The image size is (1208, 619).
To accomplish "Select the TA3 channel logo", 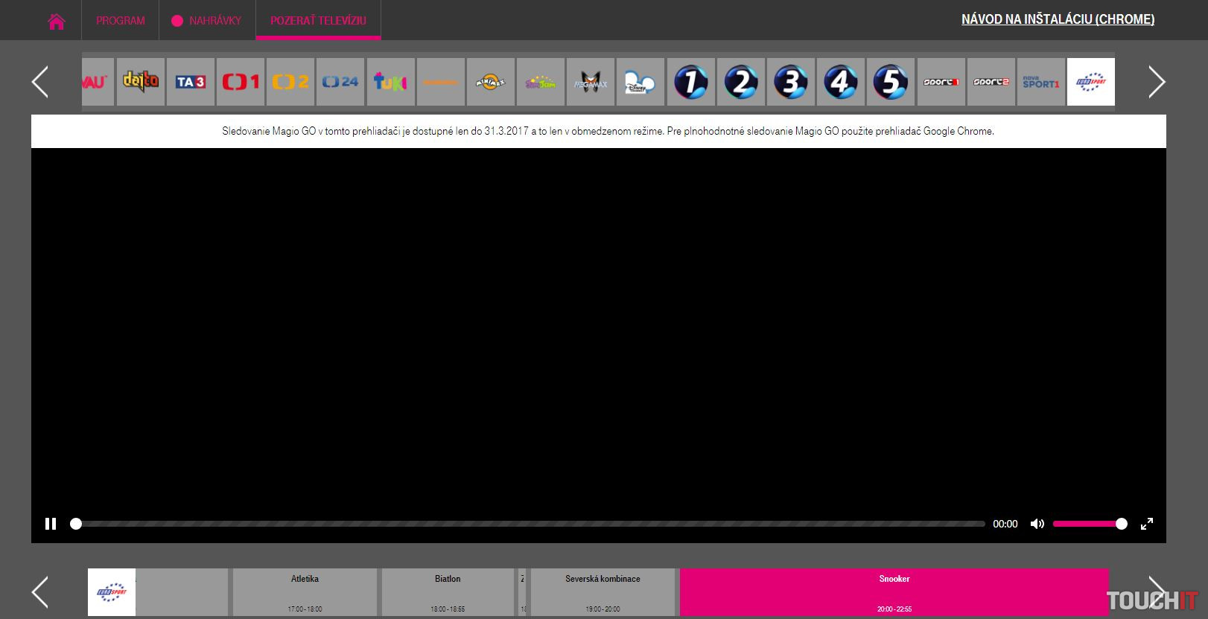I will pos(191,82).
